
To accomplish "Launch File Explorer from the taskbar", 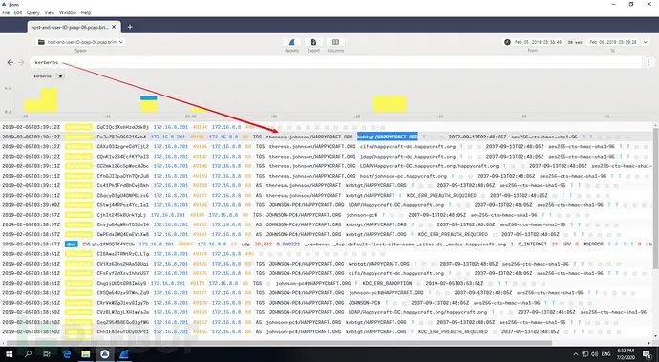I will 86,354.
